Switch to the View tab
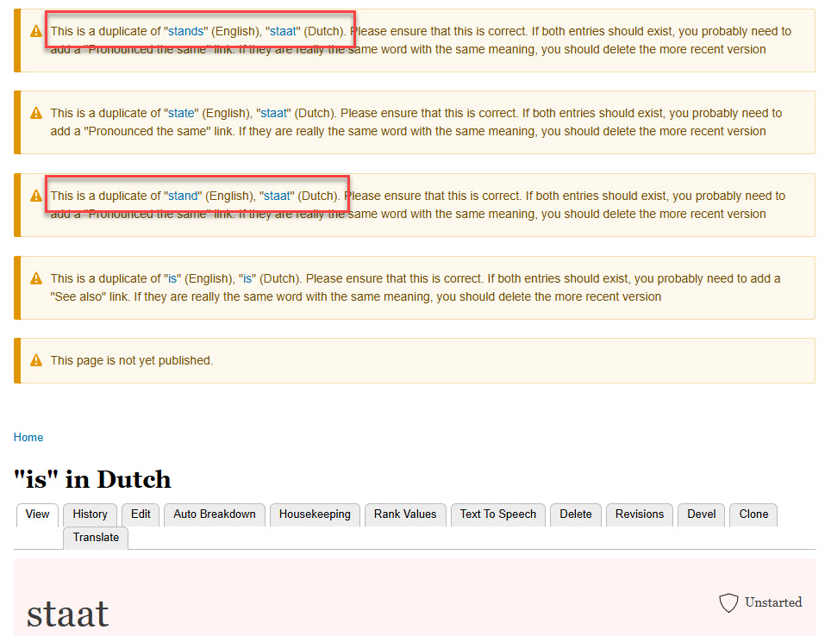 pyautogui.click(x=37, y=514)
